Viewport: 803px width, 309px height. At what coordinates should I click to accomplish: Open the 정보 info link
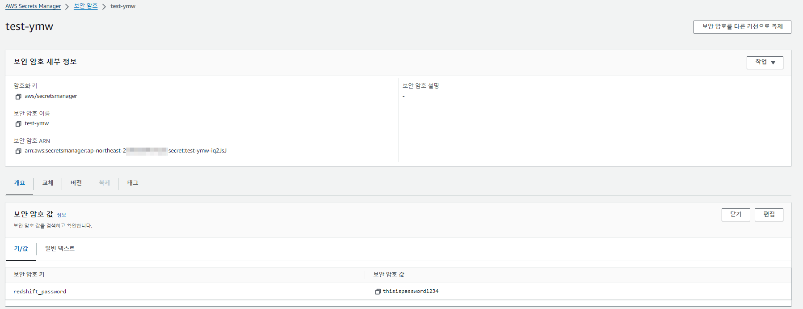coord(62,215)
